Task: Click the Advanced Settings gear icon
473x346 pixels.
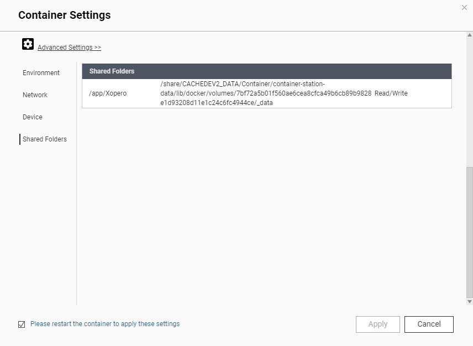Action: click(28, 44)
